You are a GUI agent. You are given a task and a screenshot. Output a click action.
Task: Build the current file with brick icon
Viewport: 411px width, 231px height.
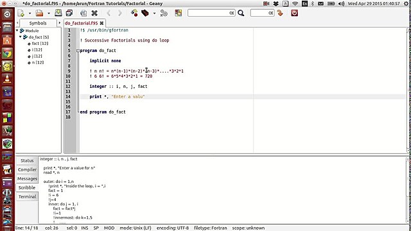click(145, 13)
